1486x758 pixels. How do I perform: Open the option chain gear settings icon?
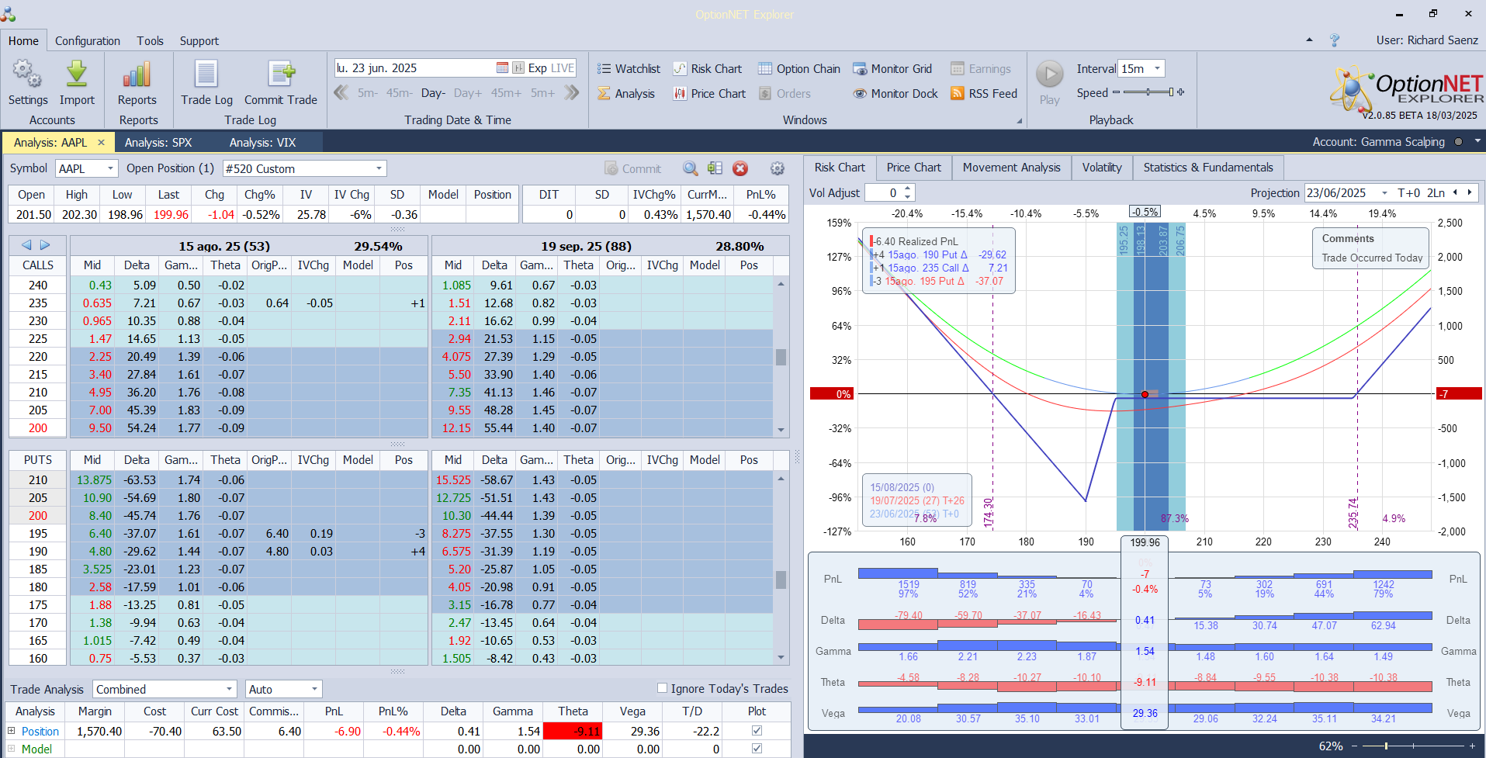777,168
